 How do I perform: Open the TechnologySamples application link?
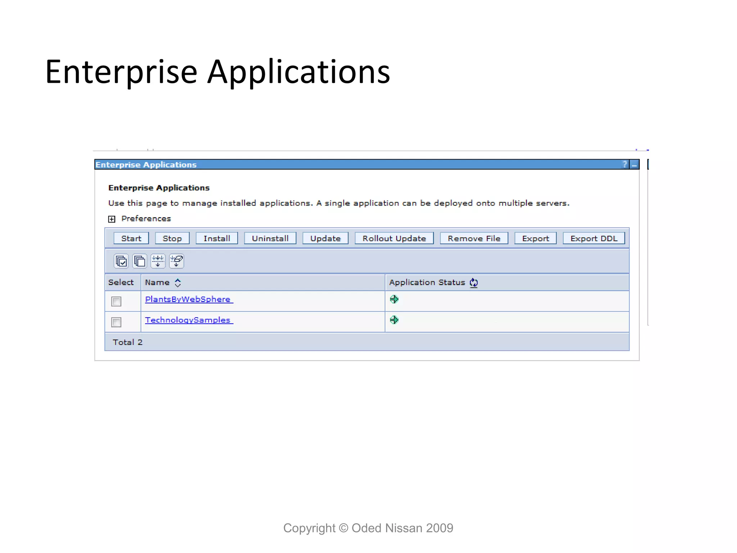pyautogui.click(x=189, y=320)
